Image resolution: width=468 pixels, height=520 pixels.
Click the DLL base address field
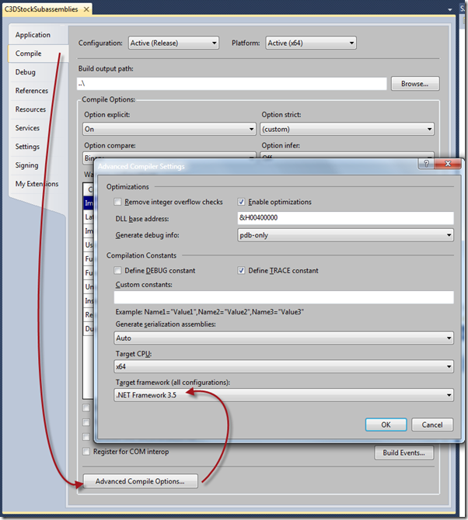point(345,218)
